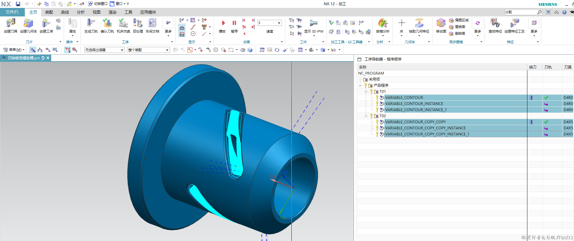574x241 pixels.
Task: Select the VARIABLE_CONTOUR_INSTANCE operation
Action: [414, 104]
